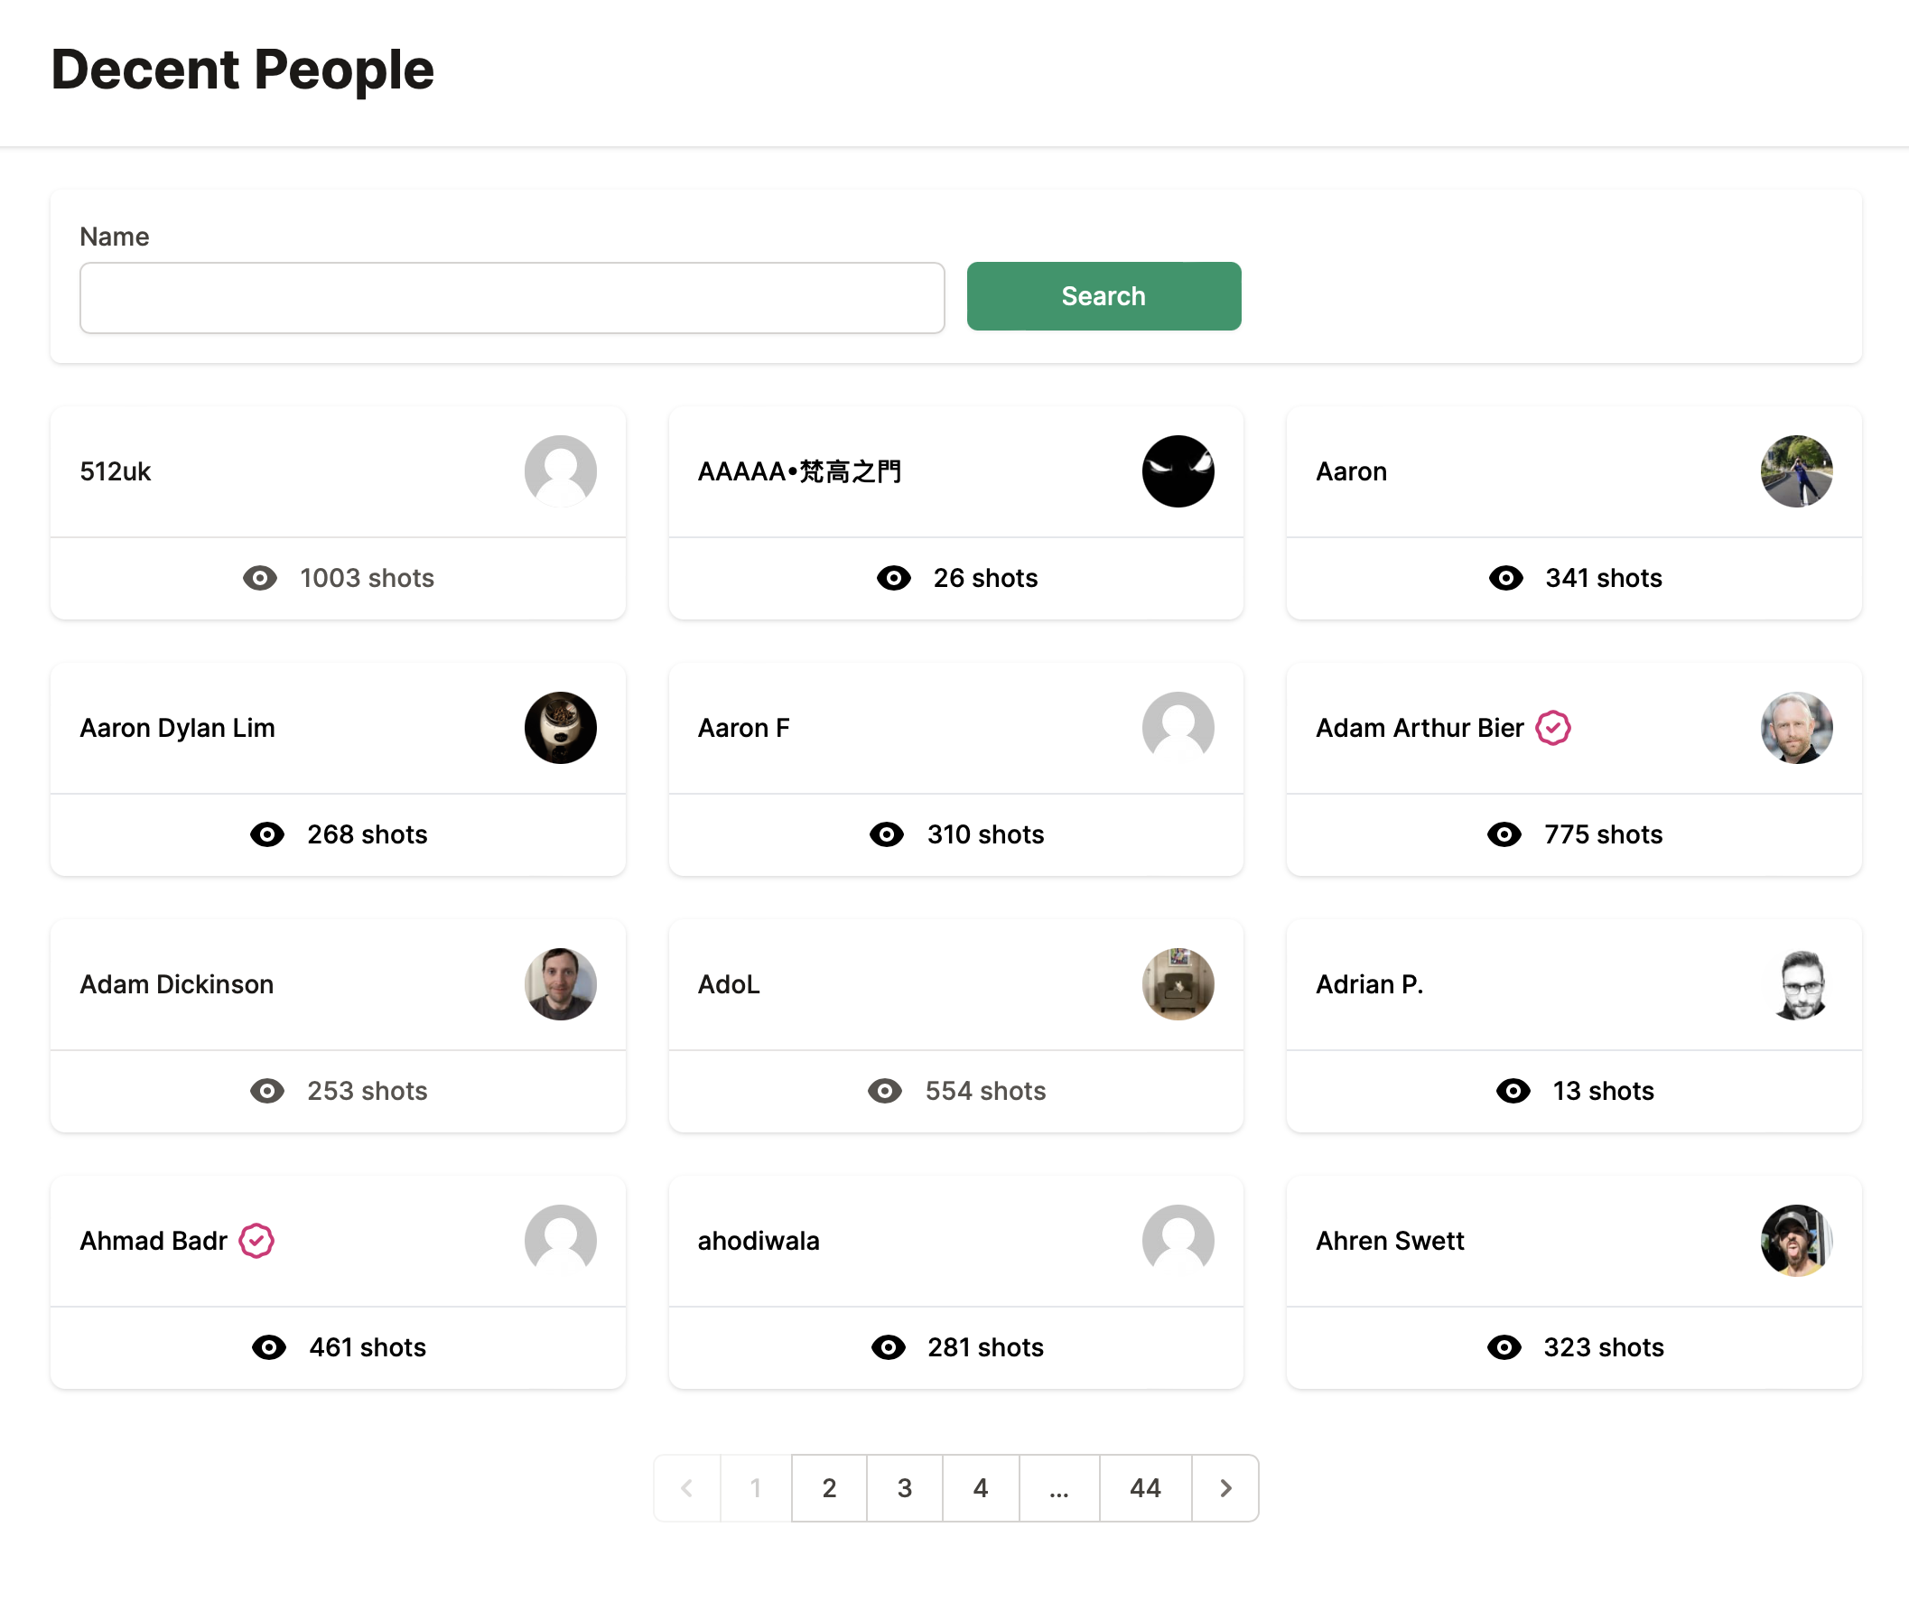
Task: Click the eye icon on Ahren Swett's card
Action: (1504, 1347)
